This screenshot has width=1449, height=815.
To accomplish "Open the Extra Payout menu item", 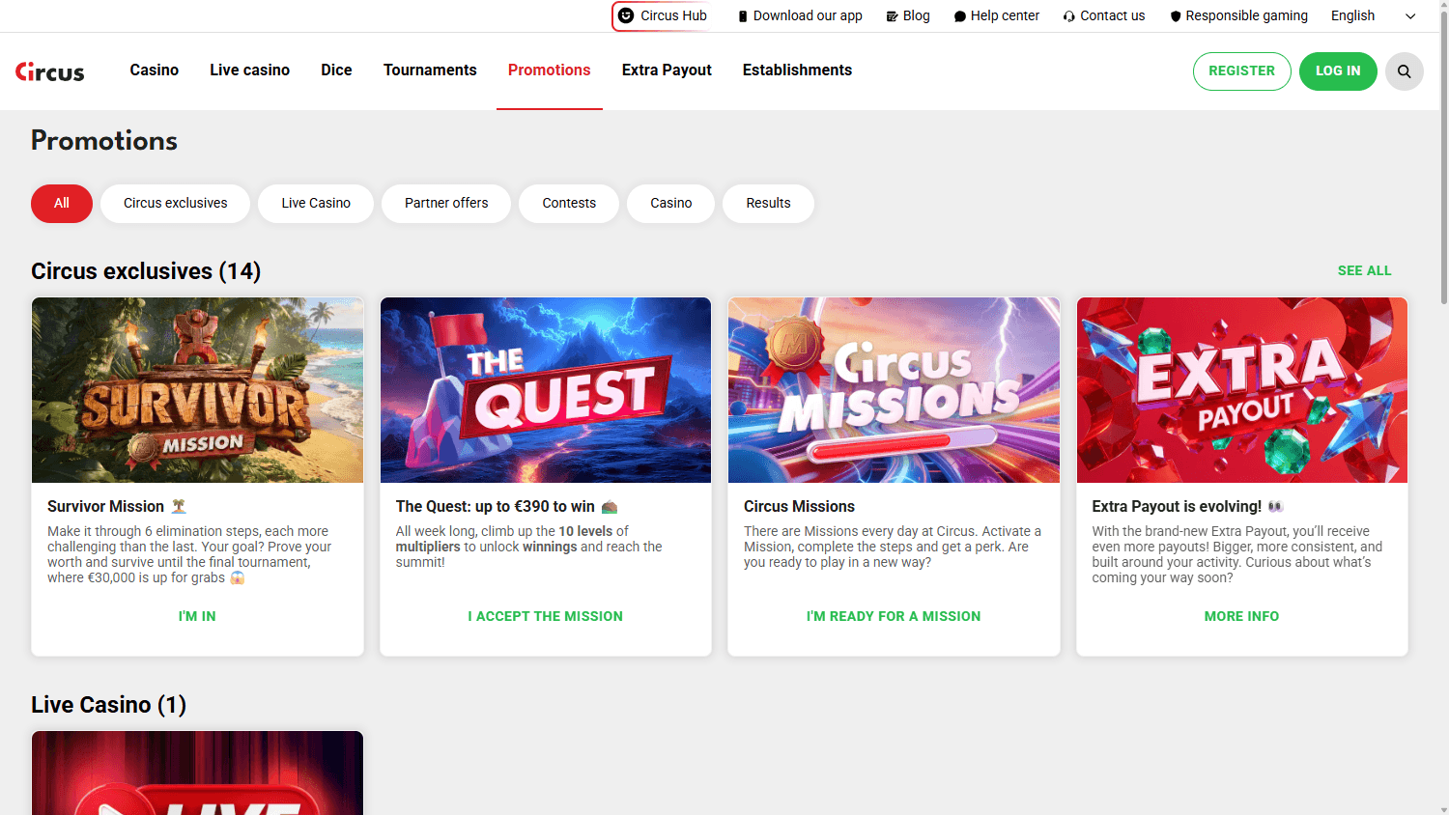I will tap(667, 70).
